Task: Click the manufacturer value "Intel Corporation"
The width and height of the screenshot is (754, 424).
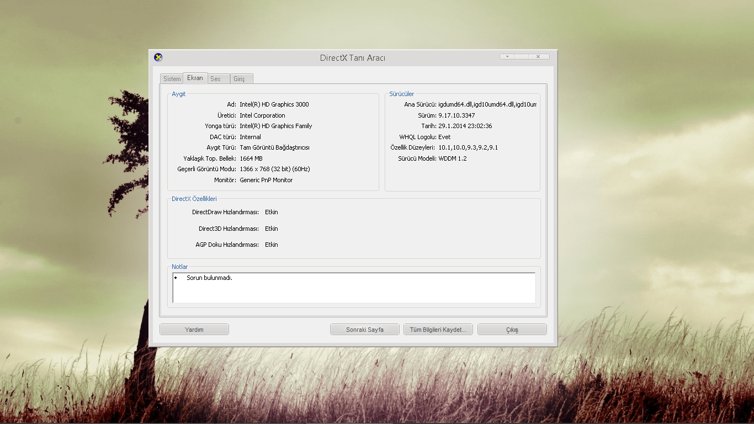Action: tap(262, 115)
